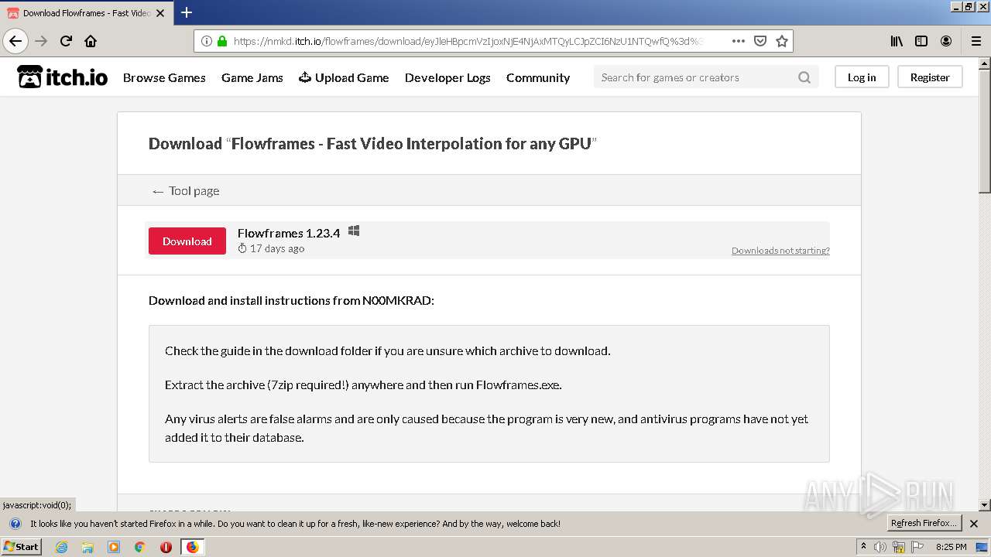Click the Flowframes 1.23.4 file name

point(289,233)
